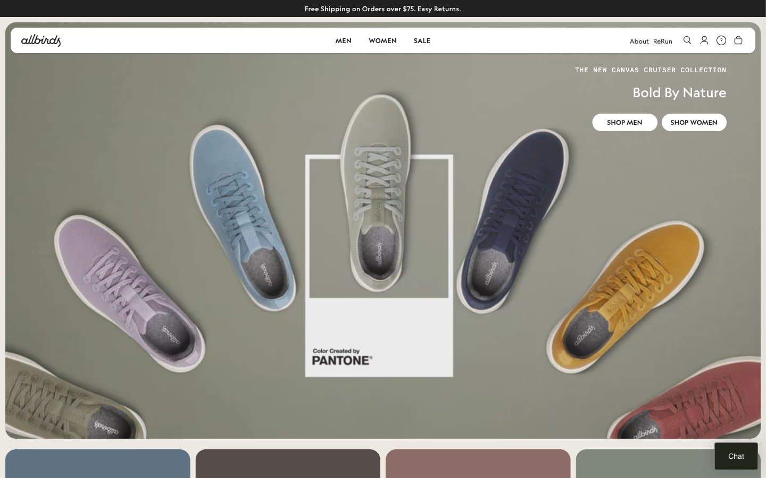Viewport: 766px width, 478px height.
Task: Select the dusty rose category card
Action: point(478,464)
